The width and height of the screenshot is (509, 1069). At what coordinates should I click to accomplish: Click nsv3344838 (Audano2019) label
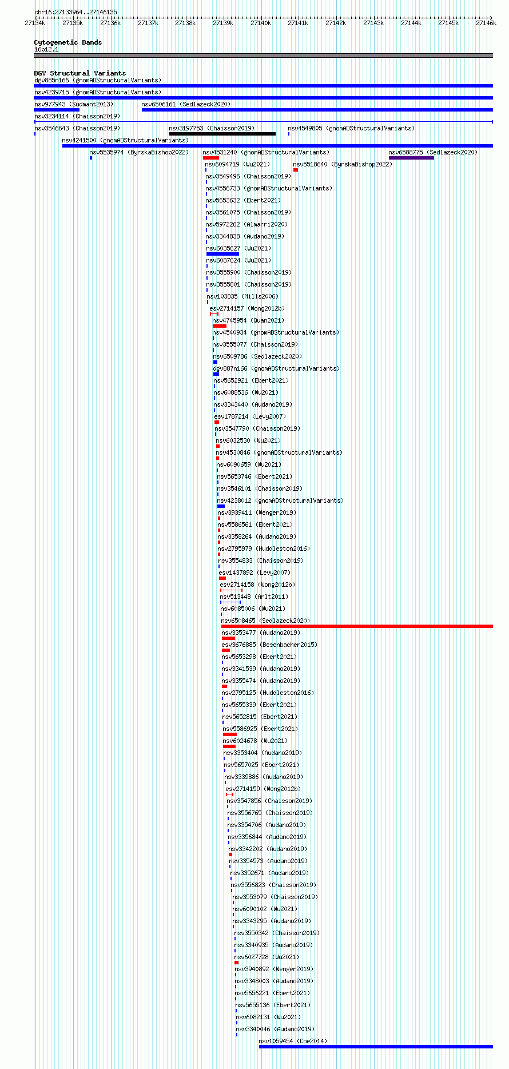pyautogui.click(x=245, y=236)
